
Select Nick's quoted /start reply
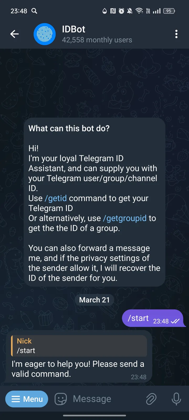(x=79, y=346)
